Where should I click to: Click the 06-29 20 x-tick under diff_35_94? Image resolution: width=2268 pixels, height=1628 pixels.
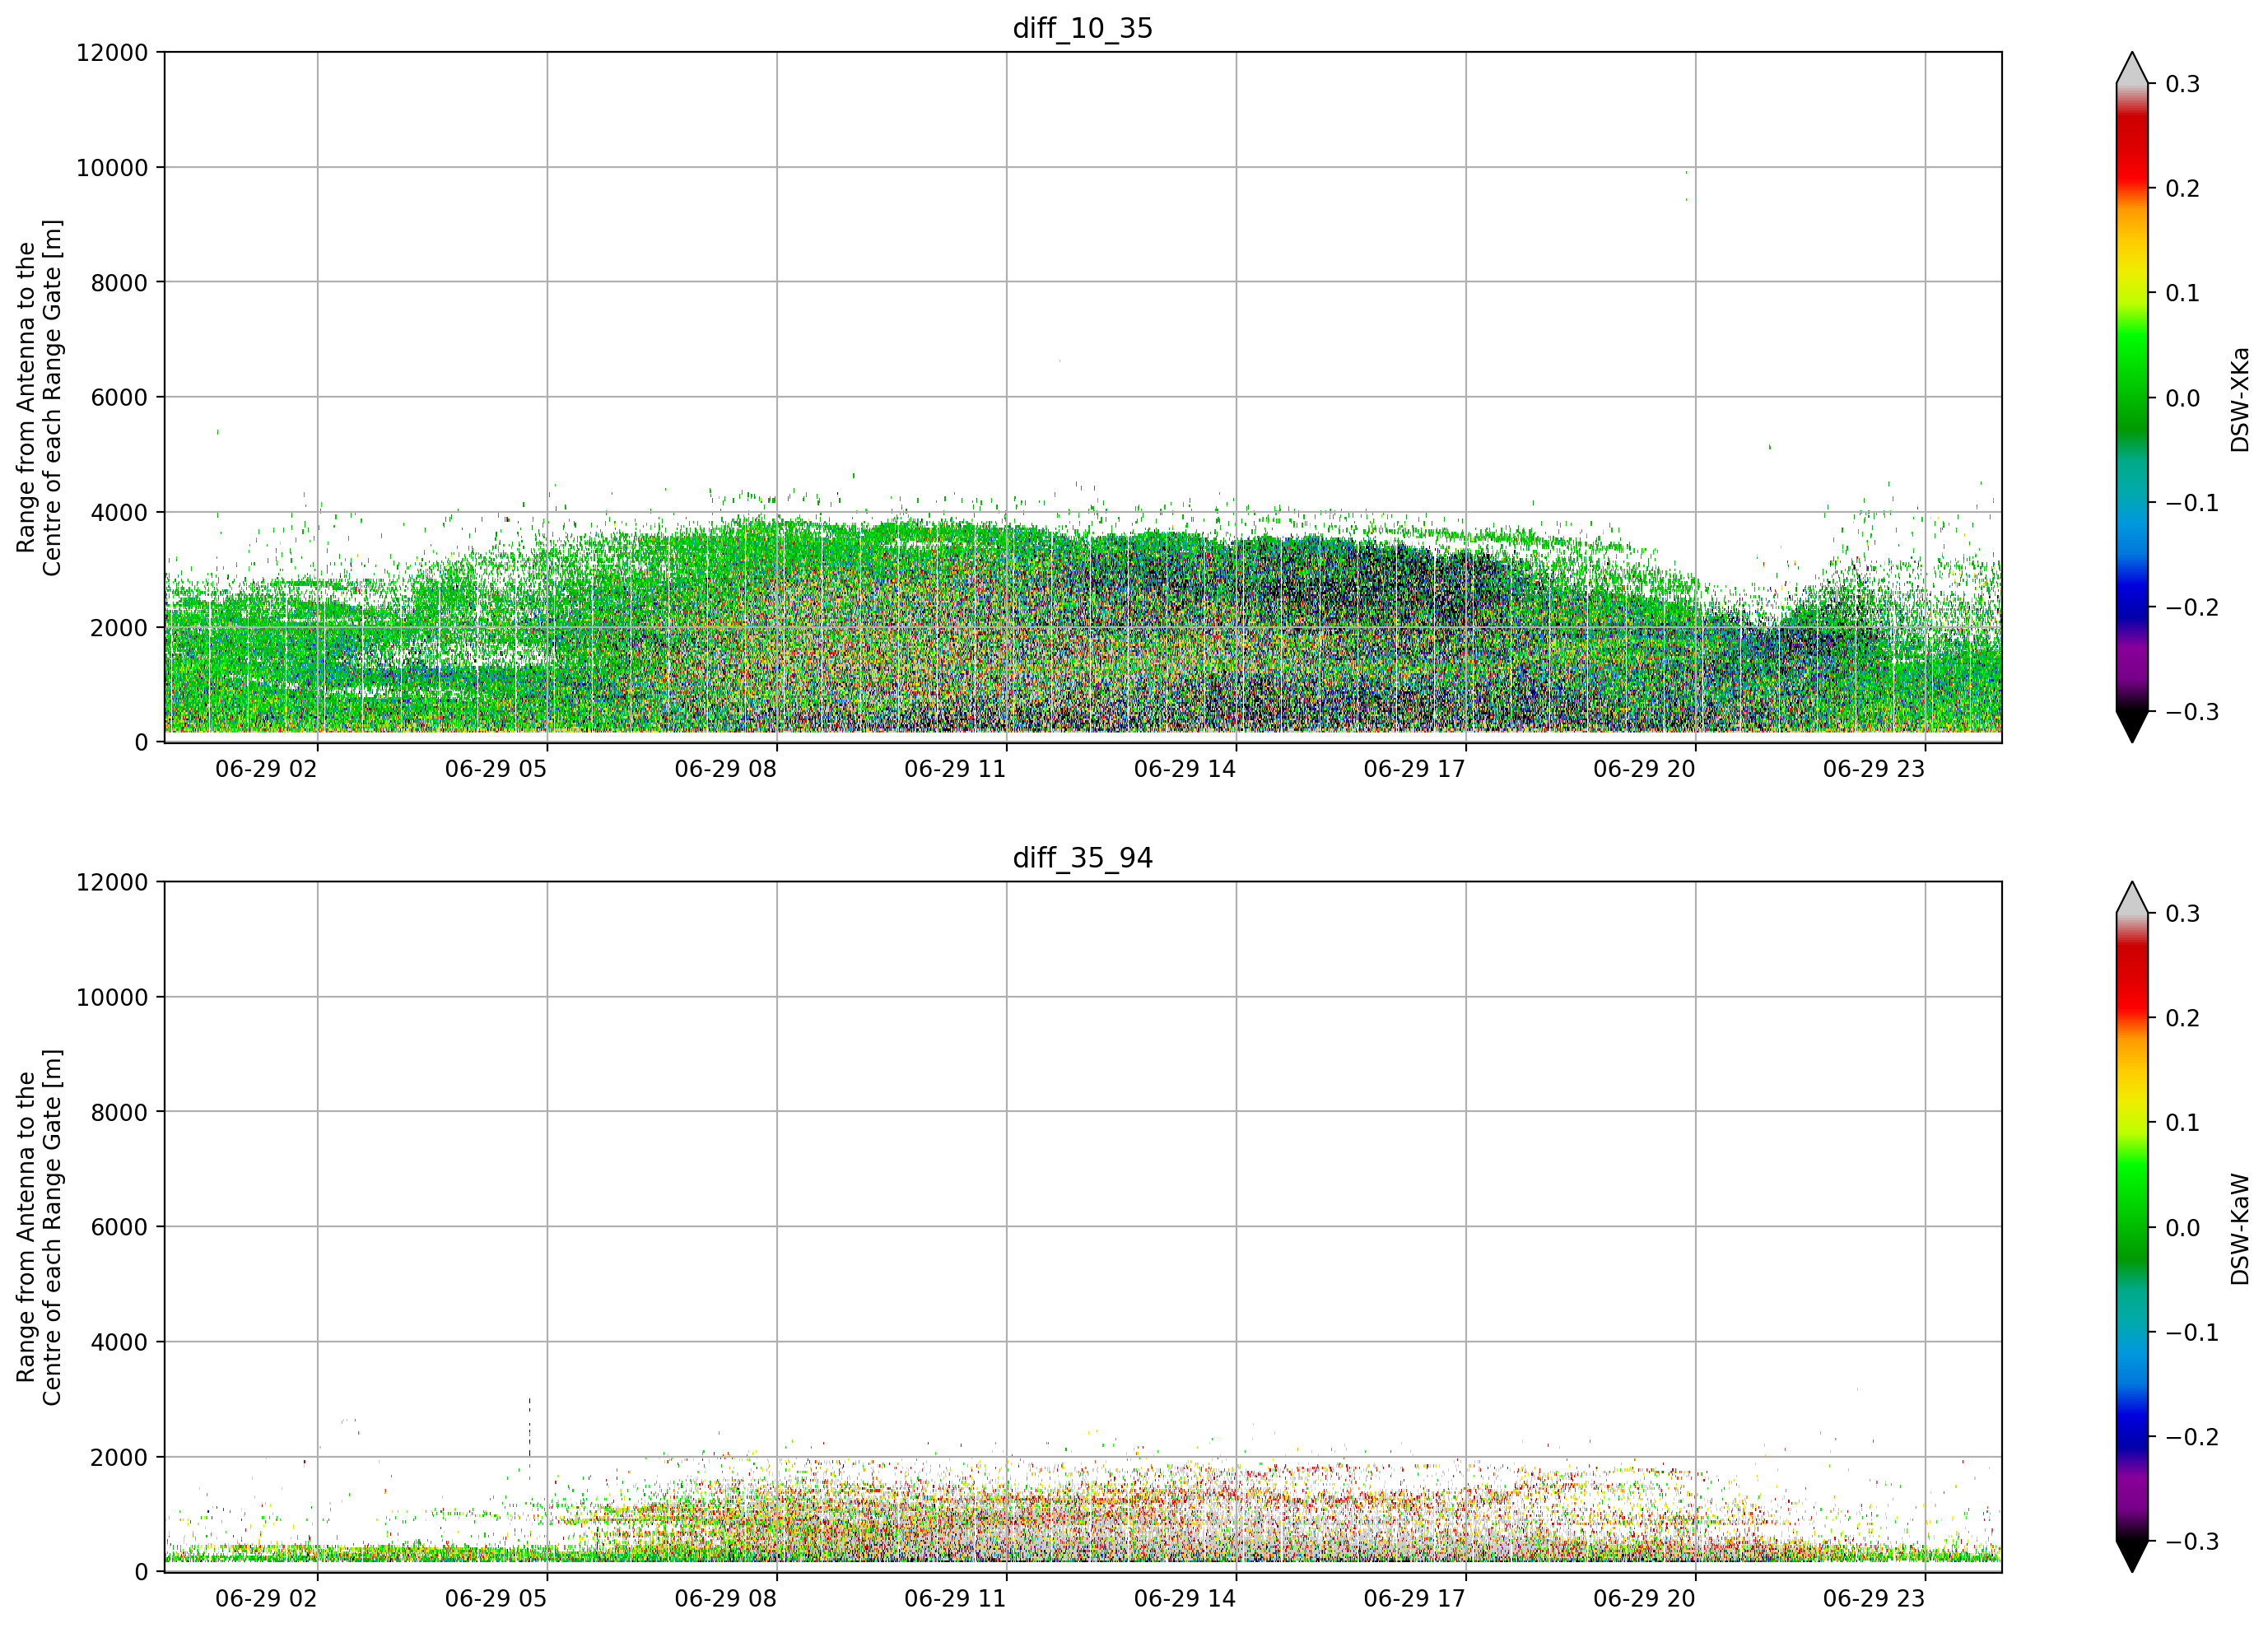[1644, 1599]
